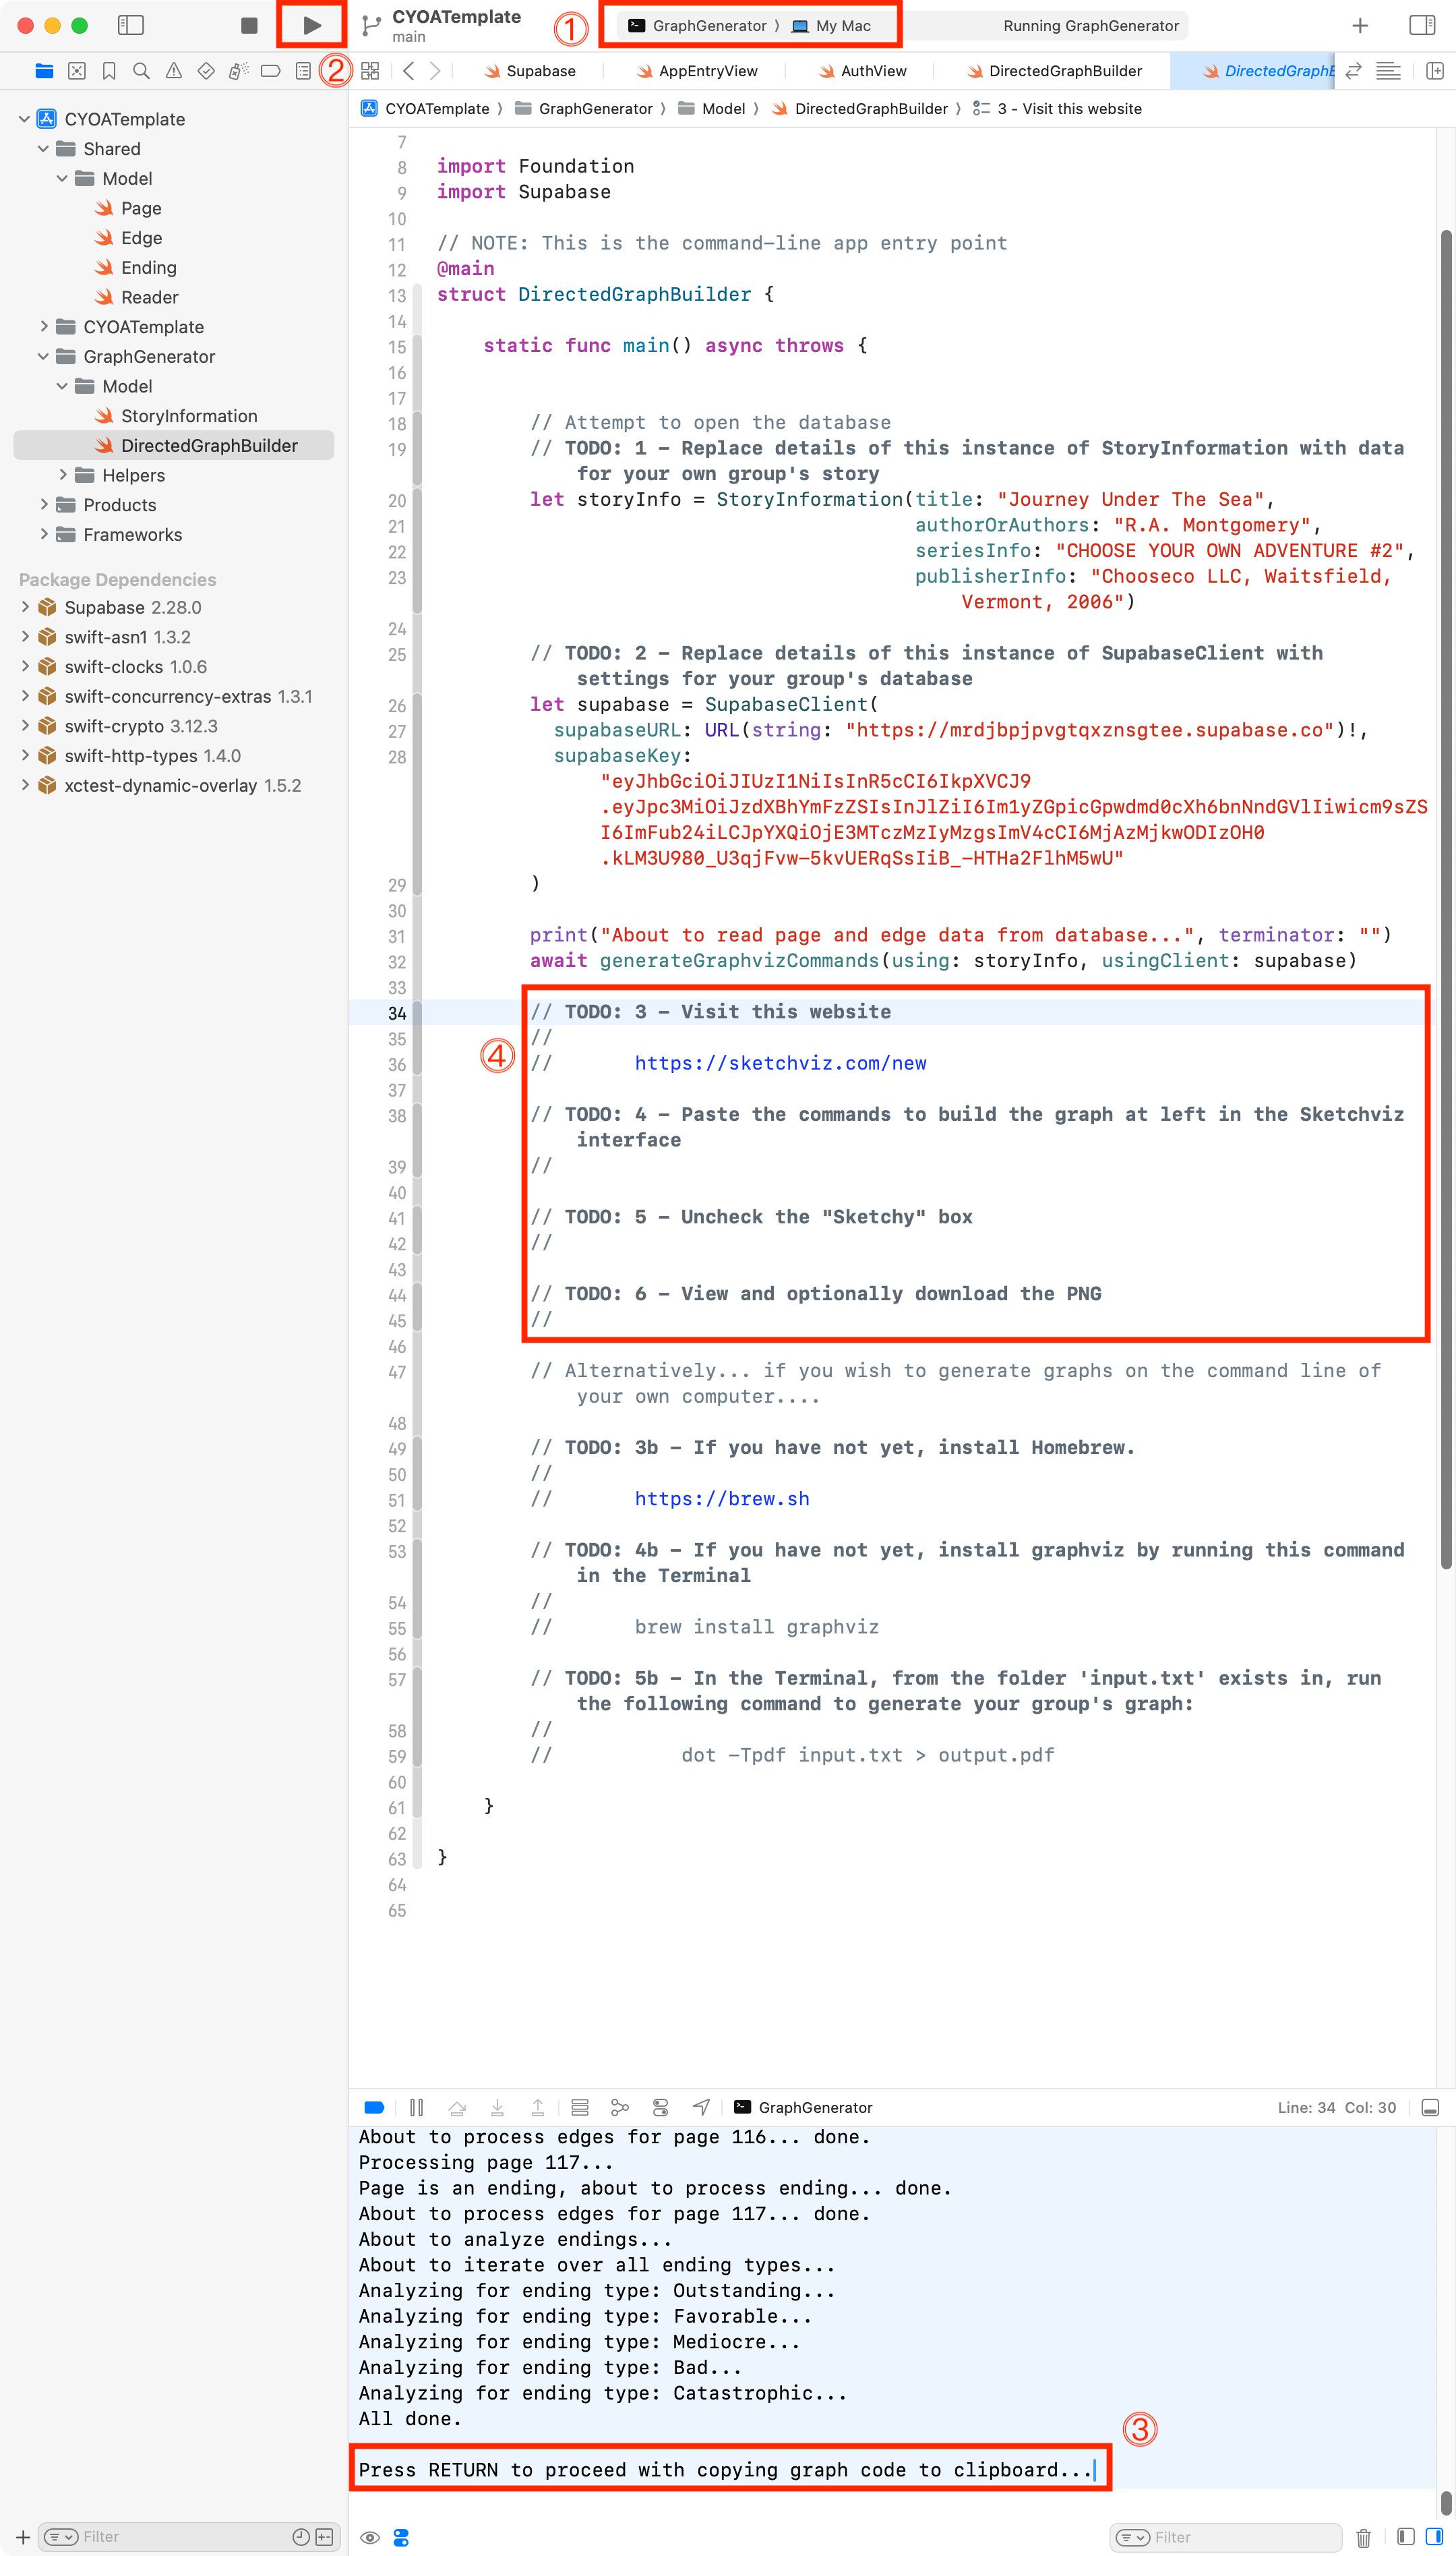Expand the Supabase 2.28.0 package
This screenshot has width=1456, height=2556.
coord(25,607)
